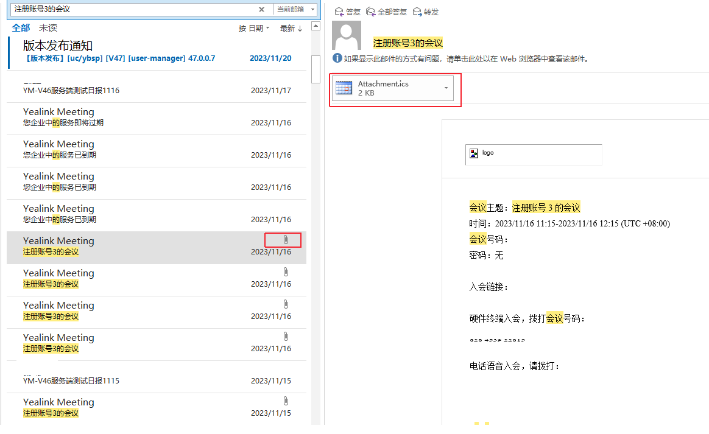Click the attachment paperclip icon on the selected email
The width and height of the screenshot is (709, 434).
point(286,240)
